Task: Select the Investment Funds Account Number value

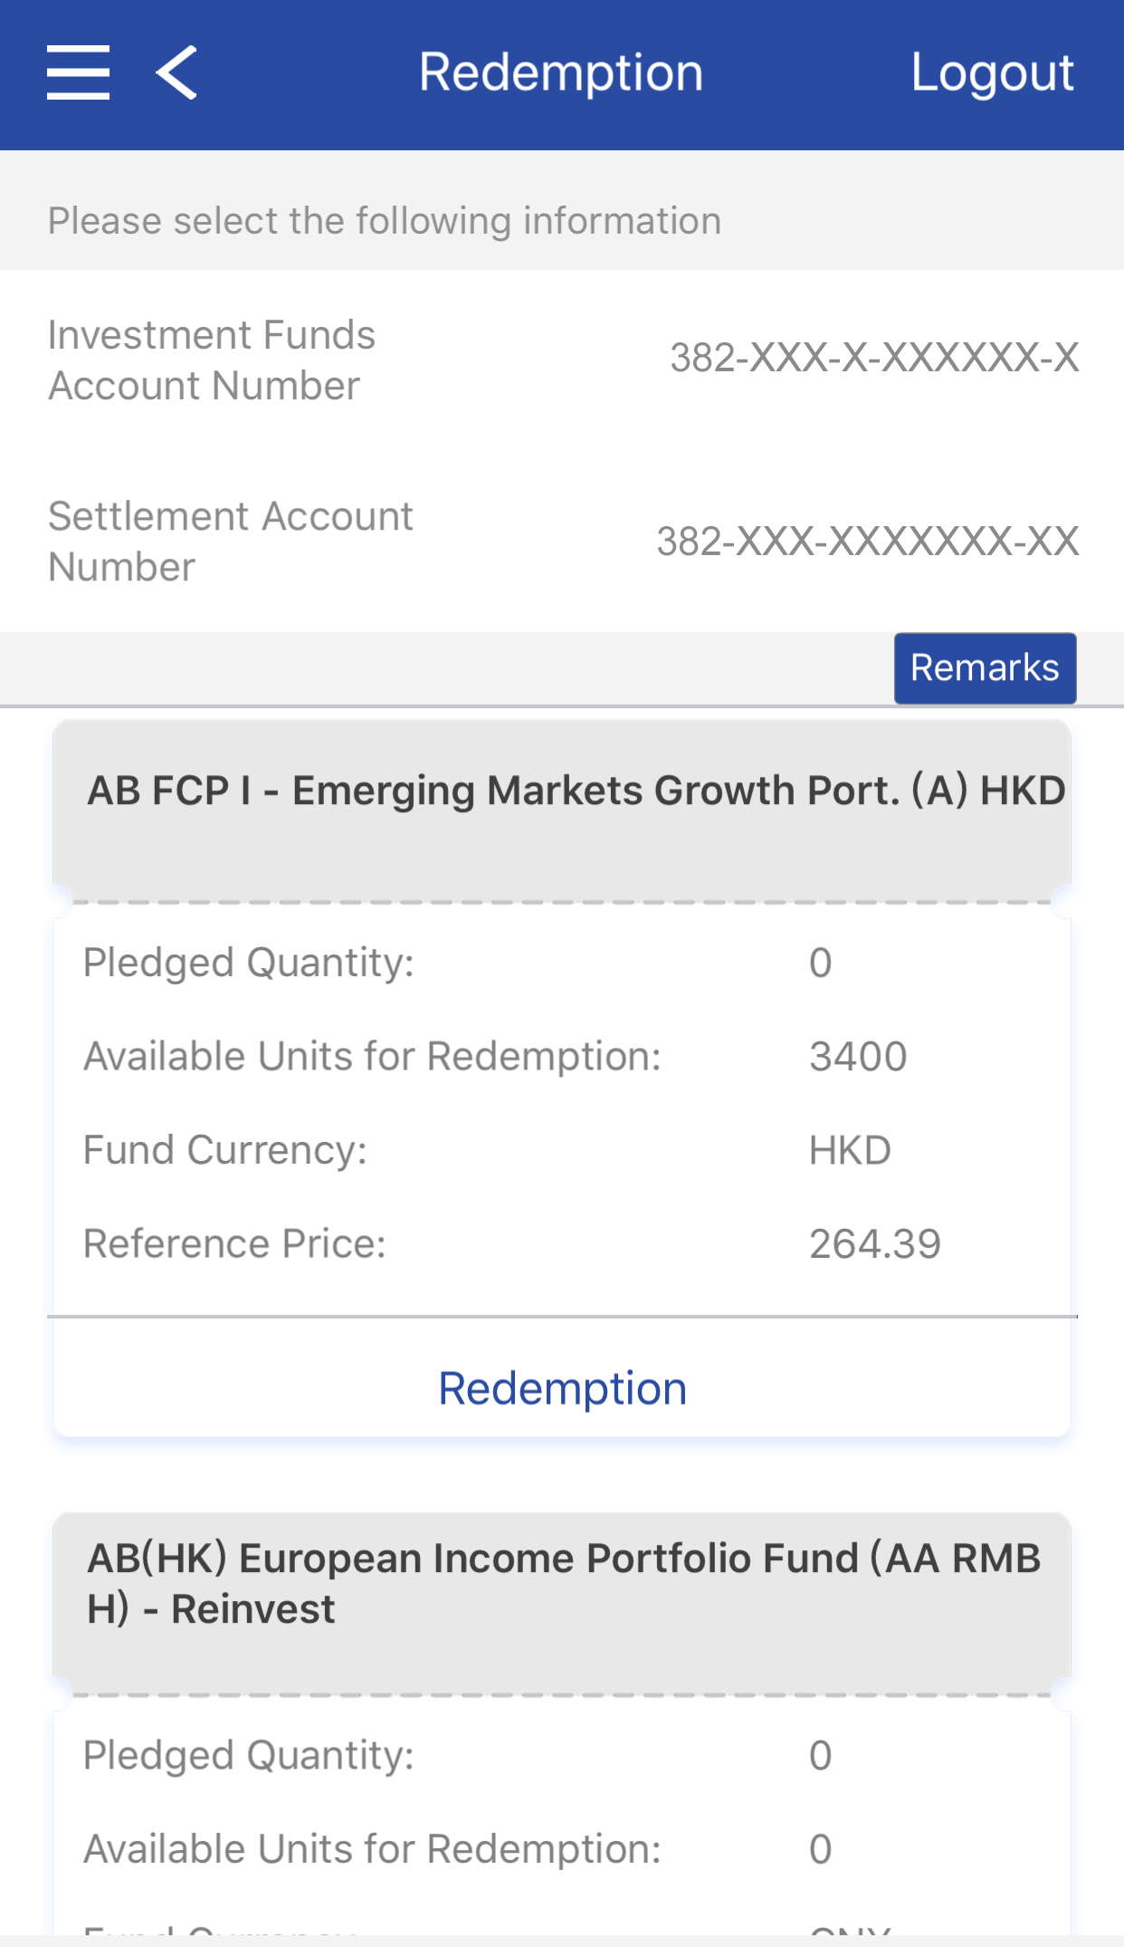Action: click(x=874, y=358)
